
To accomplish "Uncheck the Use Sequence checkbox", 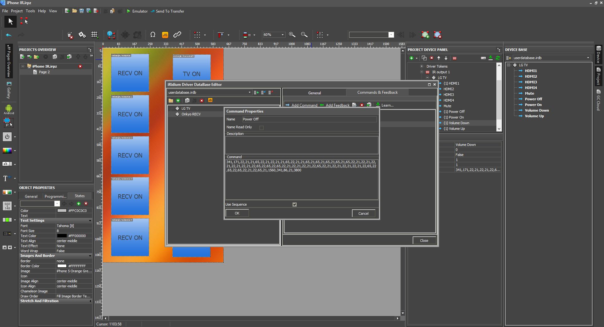I will point(294,204).
